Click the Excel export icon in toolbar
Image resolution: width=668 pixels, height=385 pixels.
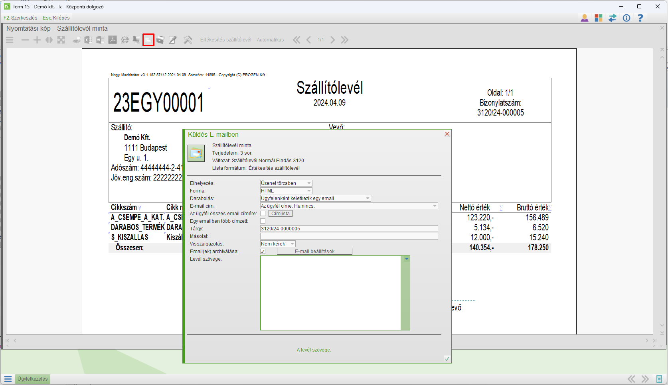(89, 40)
